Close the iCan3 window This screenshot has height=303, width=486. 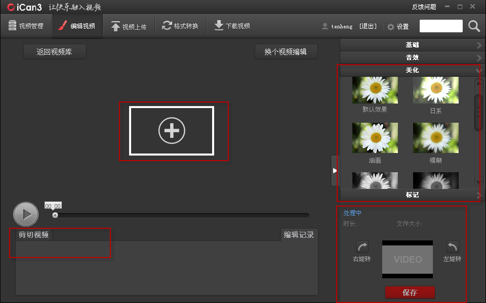pos(472,7)
